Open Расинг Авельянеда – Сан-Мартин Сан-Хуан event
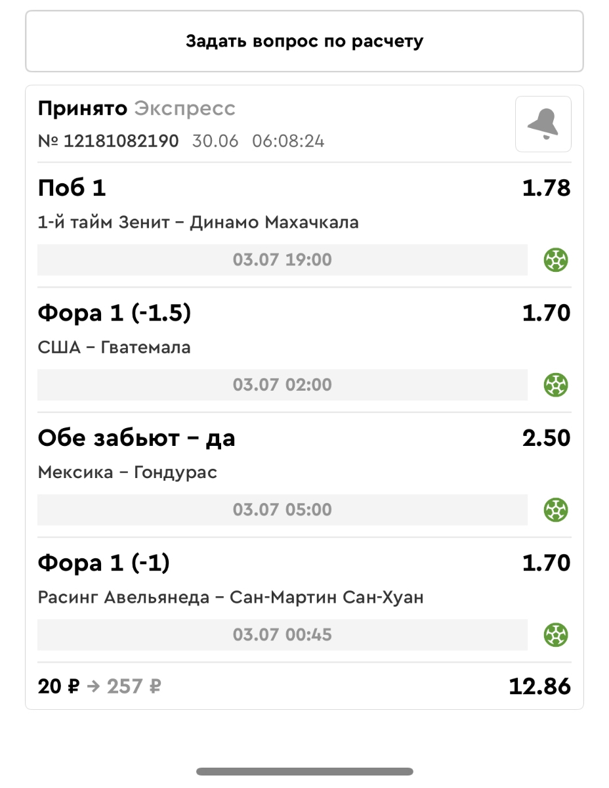Image resolution: width=609 pixels, height=788 pixels. pyautogui.click(x=230, y=598)
